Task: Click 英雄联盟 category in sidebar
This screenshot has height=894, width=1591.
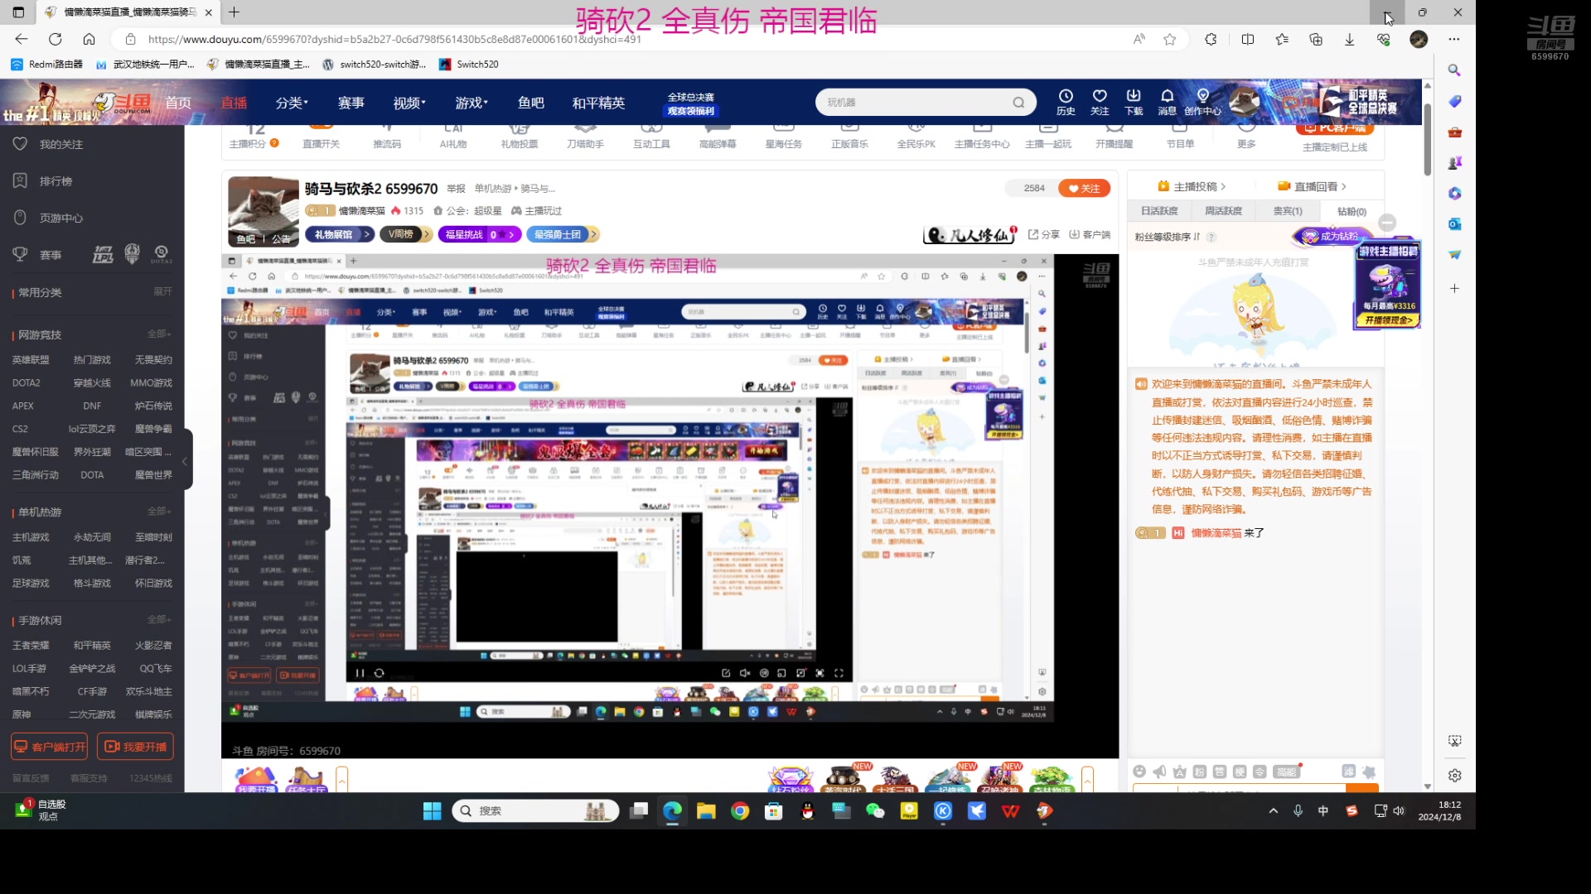Action: click(x=31, y=359)
